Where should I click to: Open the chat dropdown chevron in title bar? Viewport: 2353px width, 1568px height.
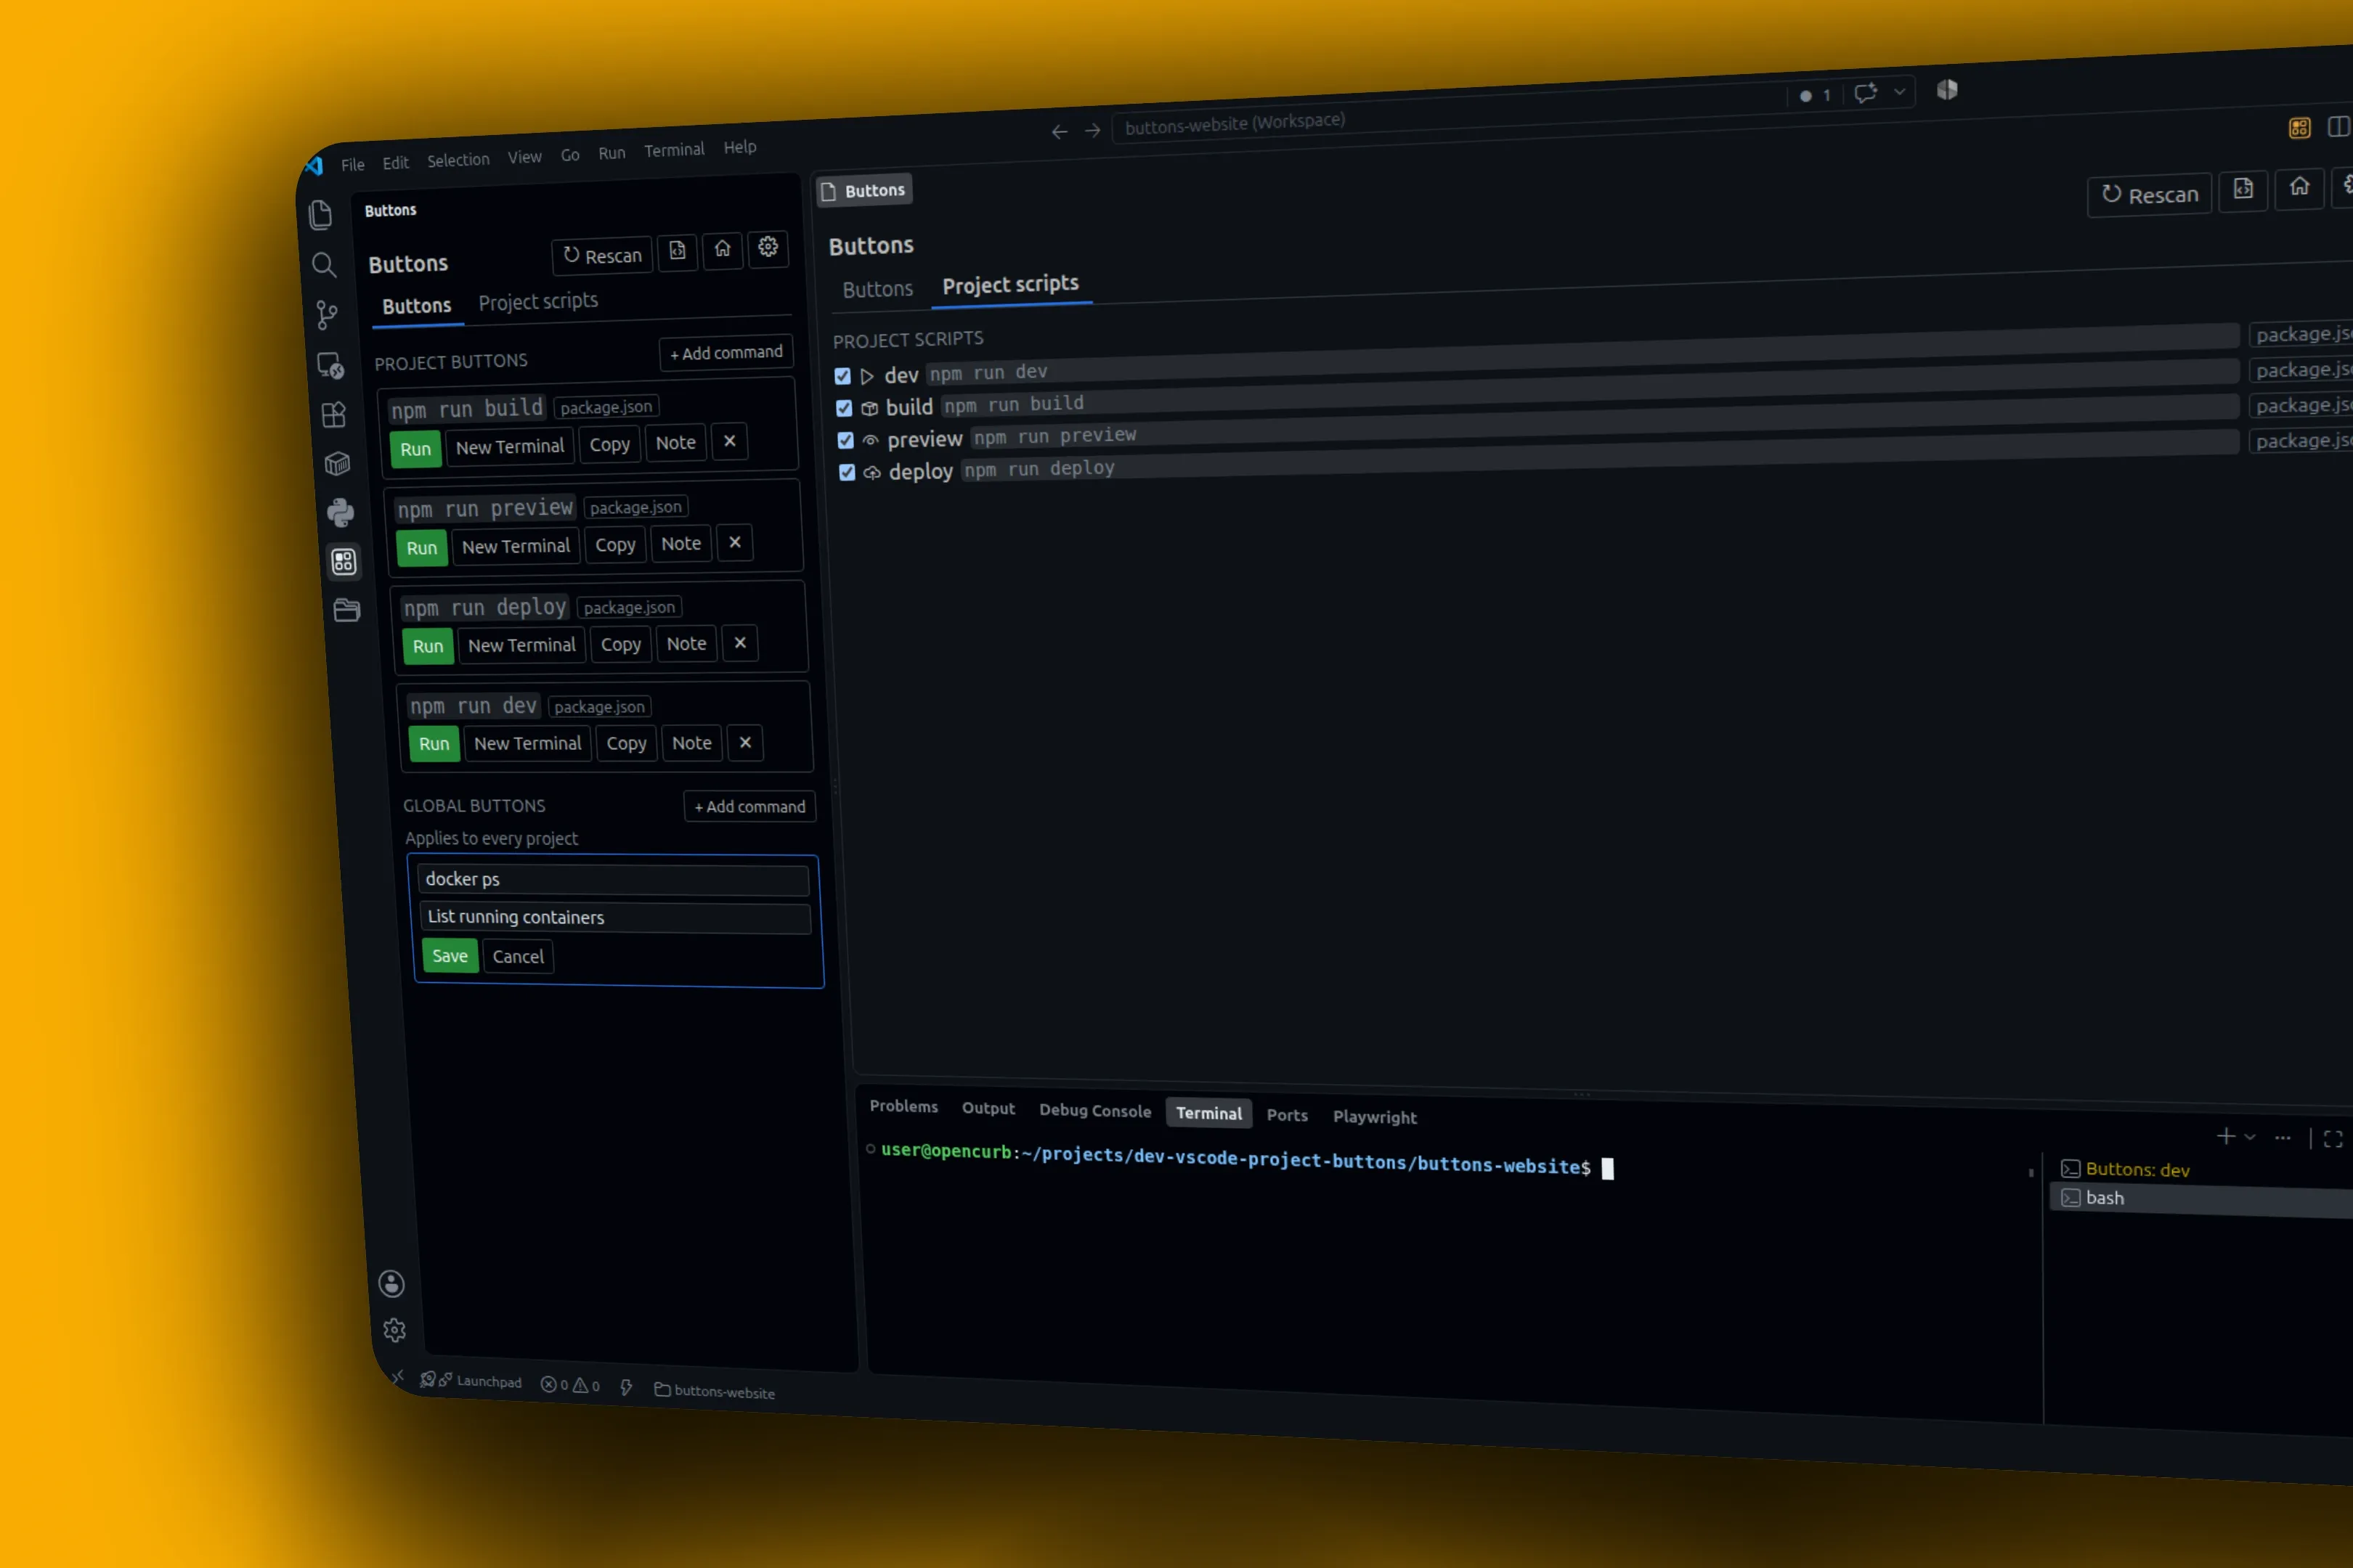pyautogui.click(x=1899, y=92)
